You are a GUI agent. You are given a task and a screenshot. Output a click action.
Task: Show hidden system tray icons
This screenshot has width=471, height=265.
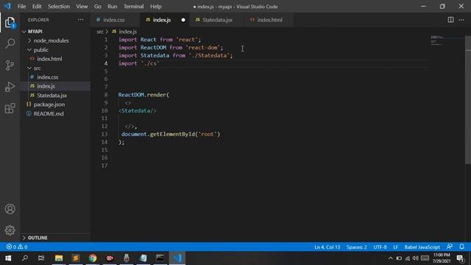[390, 258]
